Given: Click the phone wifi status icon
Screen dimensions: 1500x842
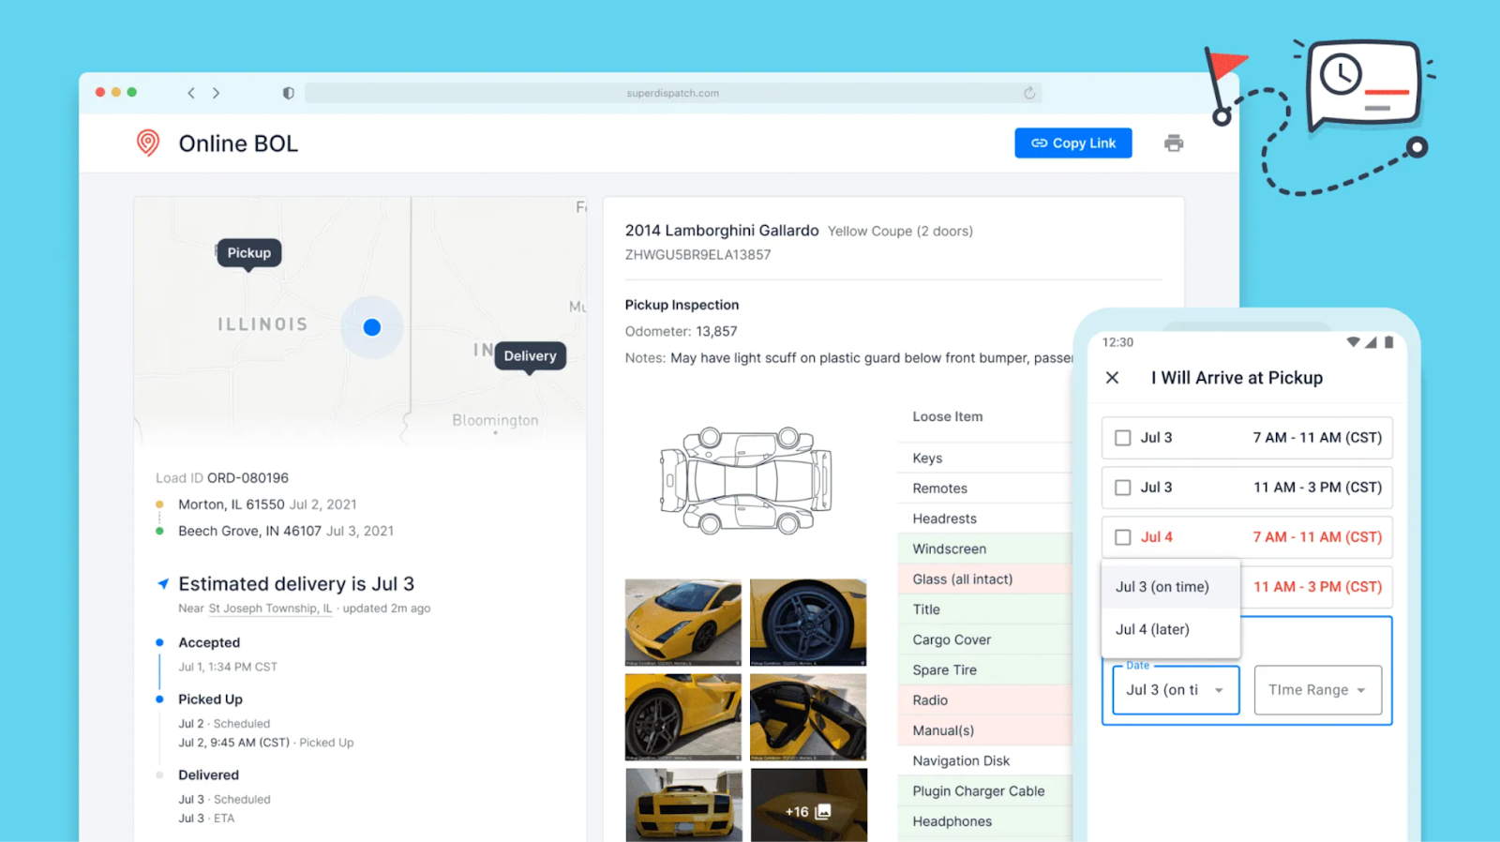Looking at the screenshot, I should (x=1353, y=342).
